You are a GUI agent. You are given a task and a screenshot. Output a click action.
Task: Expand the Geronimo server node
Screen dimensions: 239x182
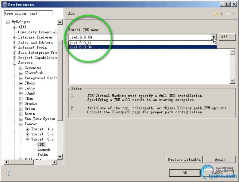[x=21, y=68]
